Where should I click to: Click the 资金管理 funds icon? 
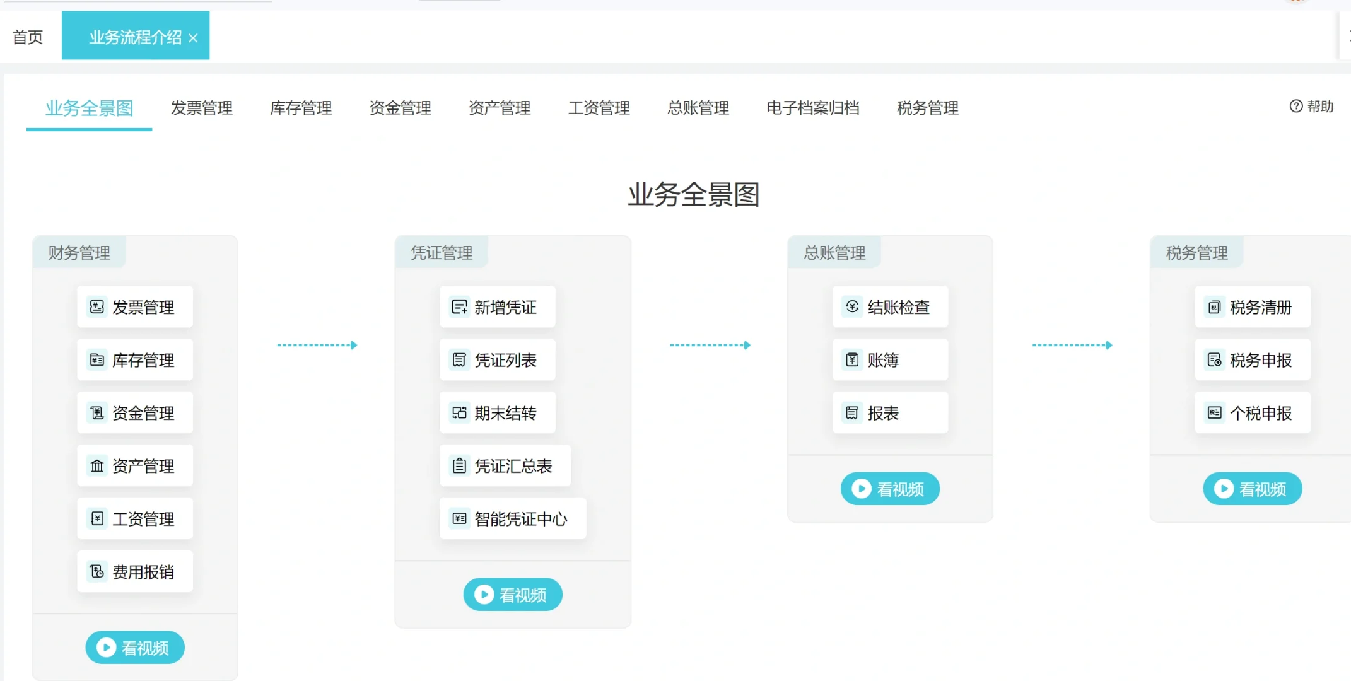pyautogui.click(x=96, y=413)
